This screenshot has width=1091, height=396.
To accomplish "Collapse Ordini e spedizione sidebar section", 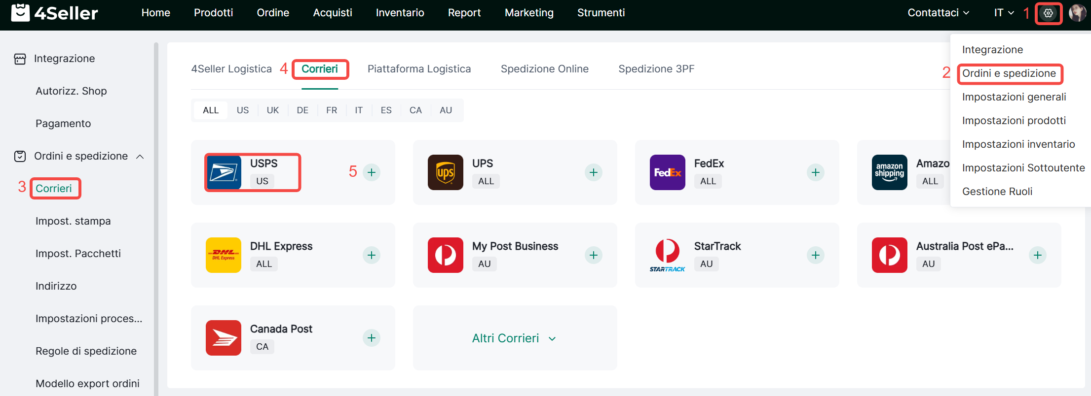I will 140,157.
